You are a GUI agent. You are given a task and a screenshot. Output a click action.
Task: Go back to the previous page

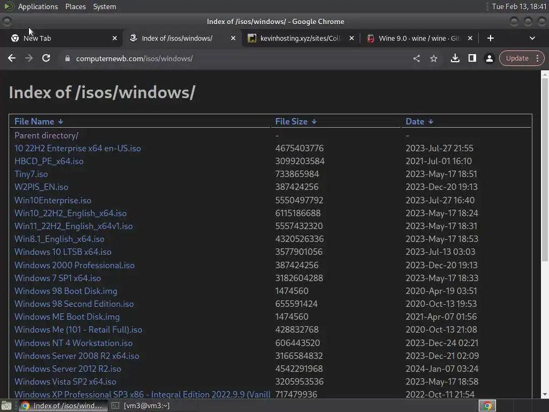(x=12, y=58)
